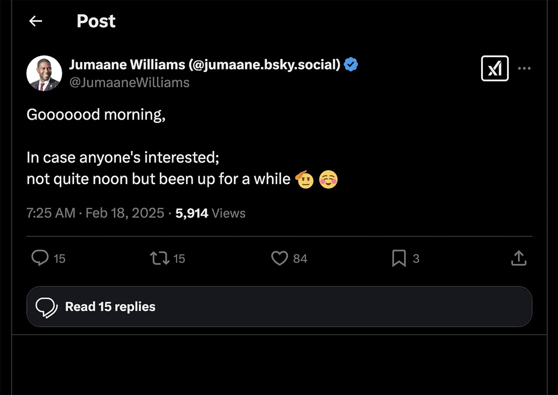Click the Post header title
Screen dimensions: 558x395
[96, 21]
